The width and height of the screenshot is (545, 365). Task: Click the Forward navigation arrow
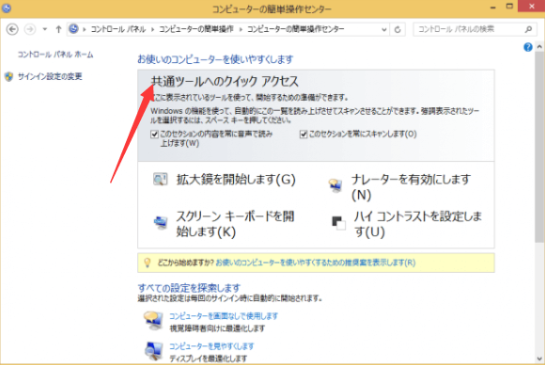tap(30, 29)
